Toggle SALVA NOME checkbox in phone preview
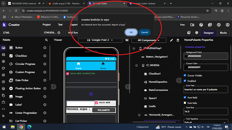The height and width of the screenshot is (130, 232). point(96,103)
